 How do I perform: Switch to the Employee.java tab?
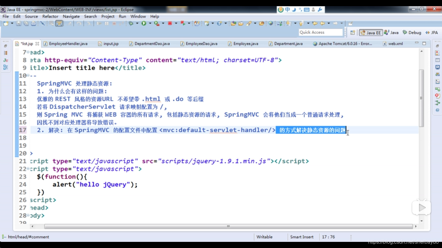tap(243, 44)
